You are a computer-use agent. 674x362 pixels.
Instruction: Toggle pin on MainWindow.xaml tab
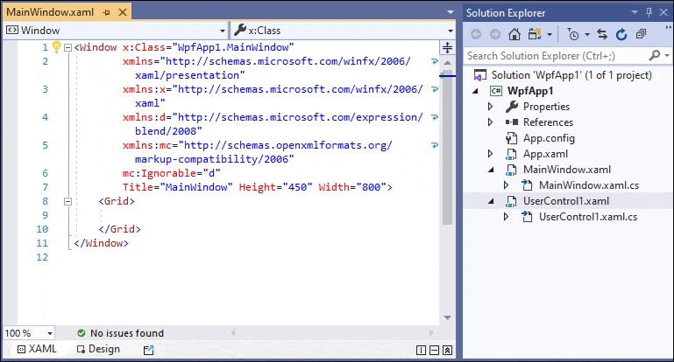[x=106, y=12]
